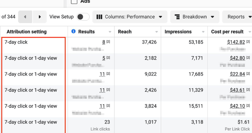Toggle the View Setup switch
The width and height of the screenshot is (252, 133).
83,17
